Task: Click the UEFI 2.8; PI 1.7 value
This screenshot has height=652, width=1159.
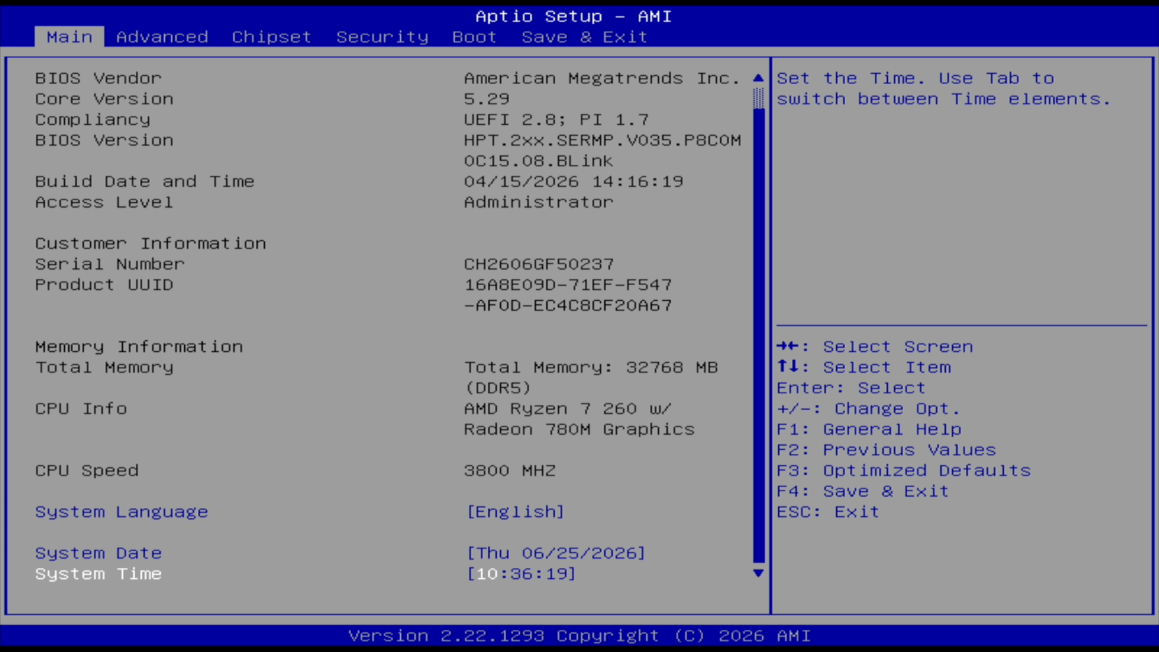Action: tap(556, 119)
